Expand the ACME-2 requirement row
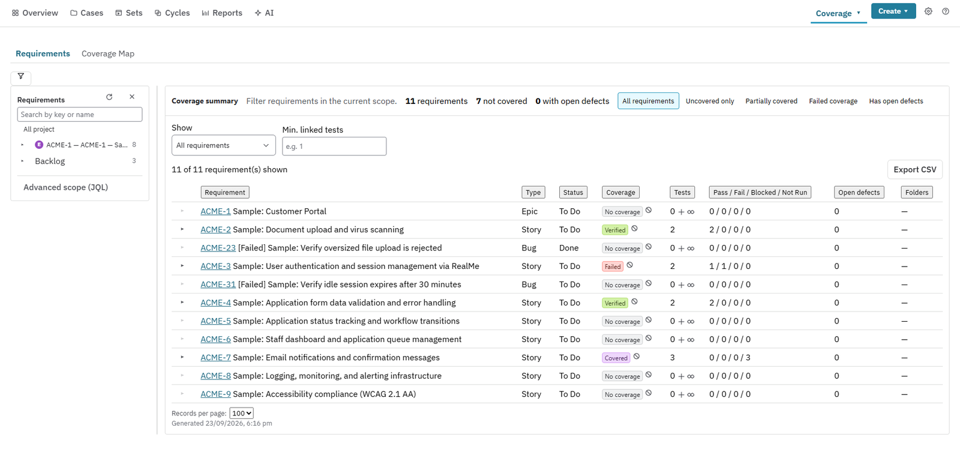This screenshot has height=470, width=960. coord(182,229)
